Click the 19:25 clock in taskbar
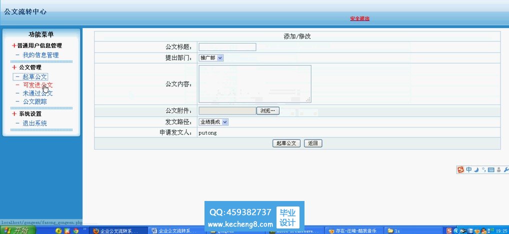Image resolution: width=509 pixels, height=234 pixels. [x=502, y=231]
